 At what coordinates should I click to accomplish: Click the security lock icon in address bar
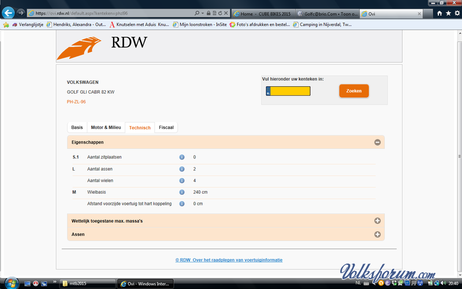pyautogui.click(x=208, y=13)
